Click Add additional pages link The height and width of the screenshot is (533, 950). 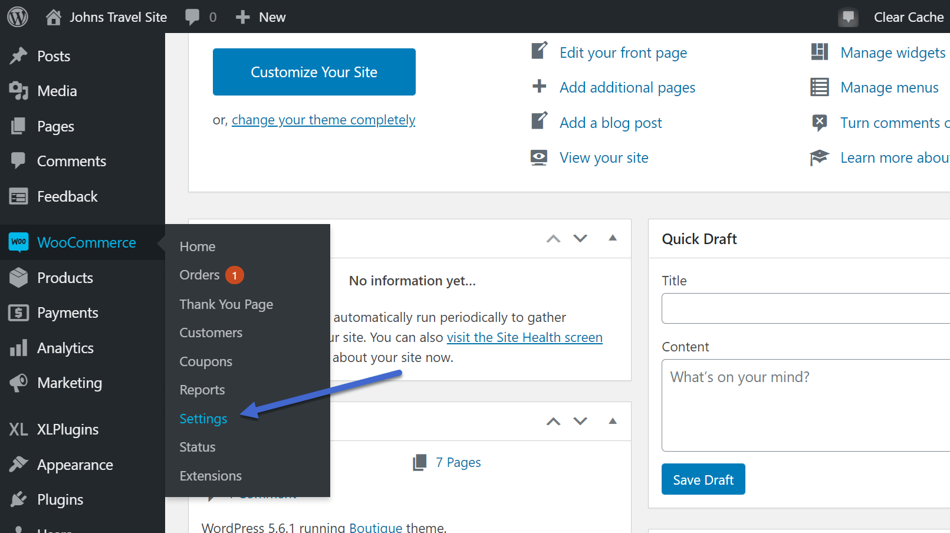[x=627, y=87]
